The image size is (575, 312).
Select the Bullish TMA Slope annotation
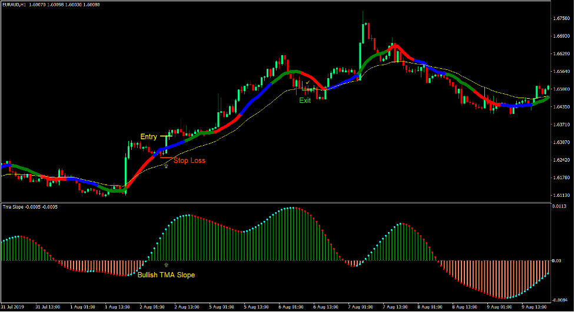coord(166,274)
